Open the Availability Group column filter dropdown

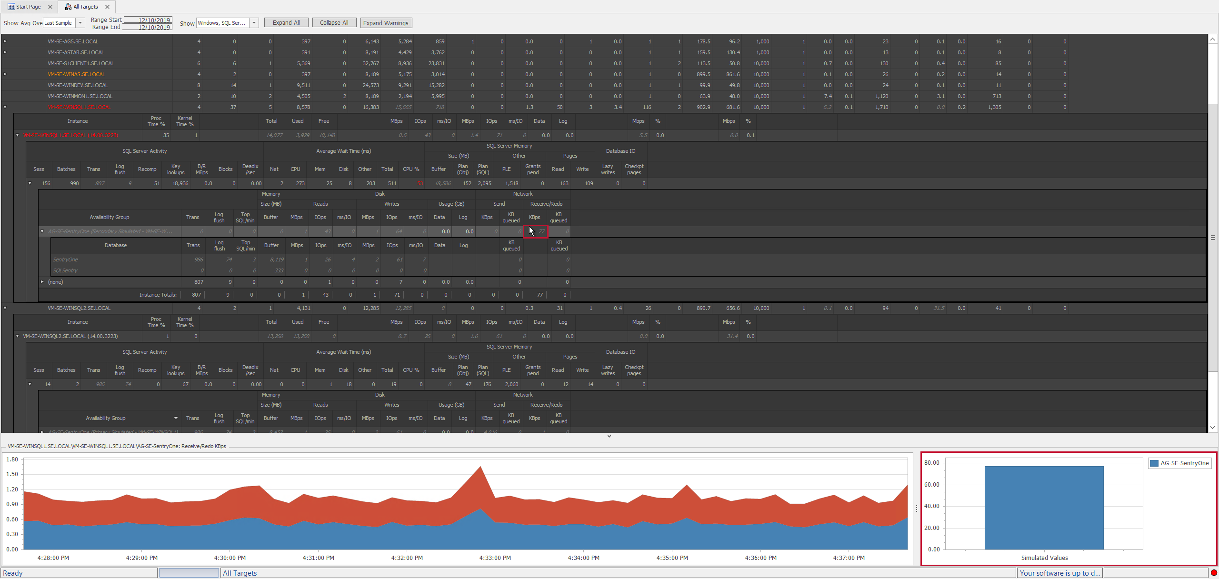(175, 418)
